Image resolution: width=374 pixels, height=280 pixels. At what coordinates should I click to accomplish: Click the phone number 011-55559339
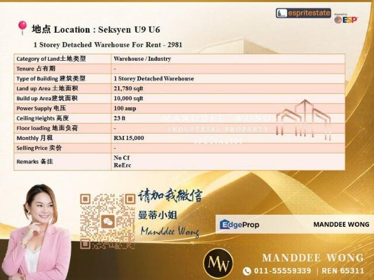click(282, 271)
